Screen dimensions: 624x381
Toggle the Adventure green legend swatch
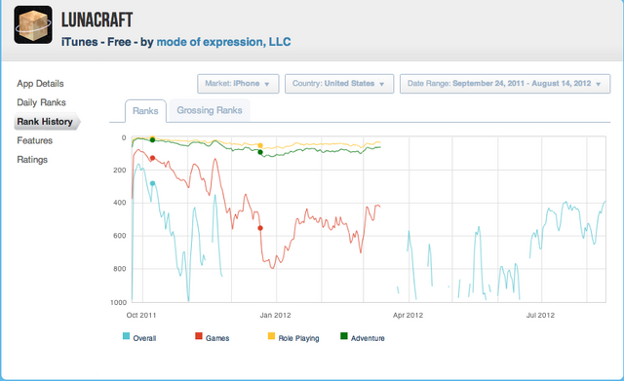pos(344,336)
